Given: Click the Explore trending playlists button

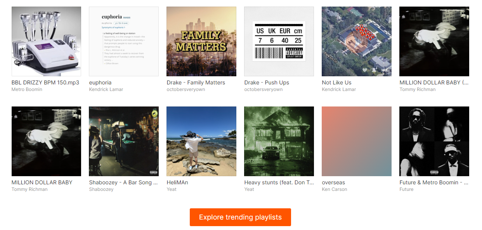Looking at the screenshot, I should coord(240,217).
